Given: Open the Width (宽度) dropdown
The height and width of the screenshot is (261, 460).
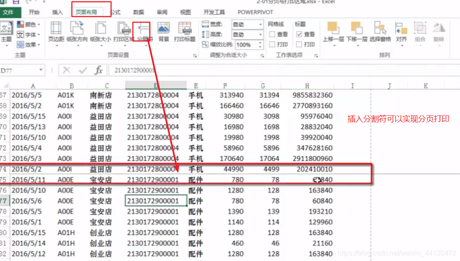Looking at the screenshot, I should 260,24.
